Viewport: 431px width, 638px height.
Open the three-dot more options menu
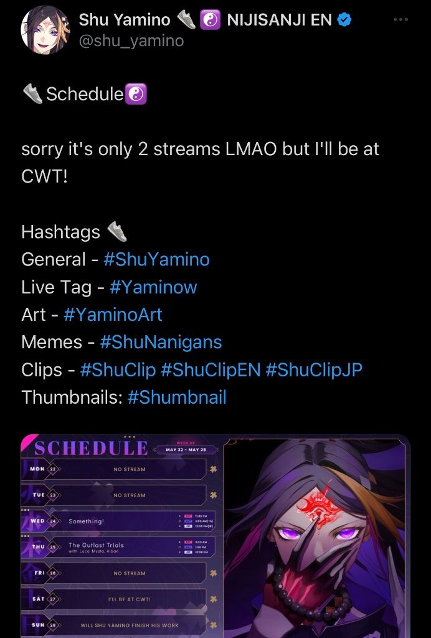(x=400, y=19)
